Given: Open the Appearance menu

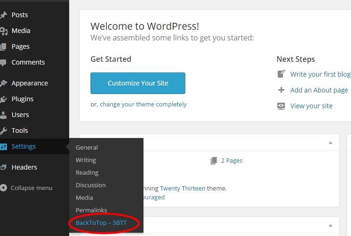Looking at the screenshot, I should [30, 83].
